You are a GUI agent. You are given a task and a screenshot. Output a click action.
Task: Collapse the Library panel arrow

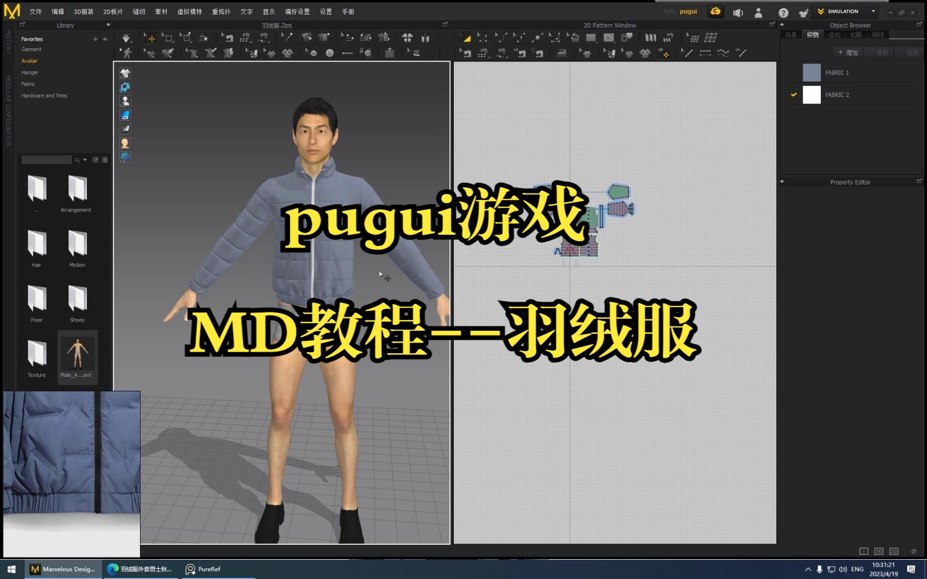coord(108,25)
